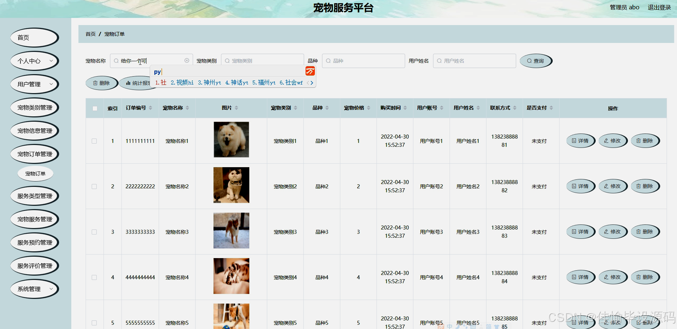This screenshot has height=329, width=677.
Task: Focus the 宠物类别 search field
Action: point(263,61)
